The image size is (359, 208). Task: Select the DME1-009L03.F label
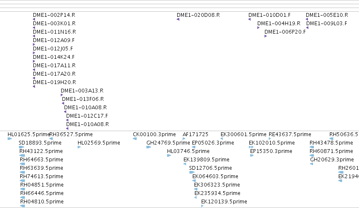[x=327, y=24]
